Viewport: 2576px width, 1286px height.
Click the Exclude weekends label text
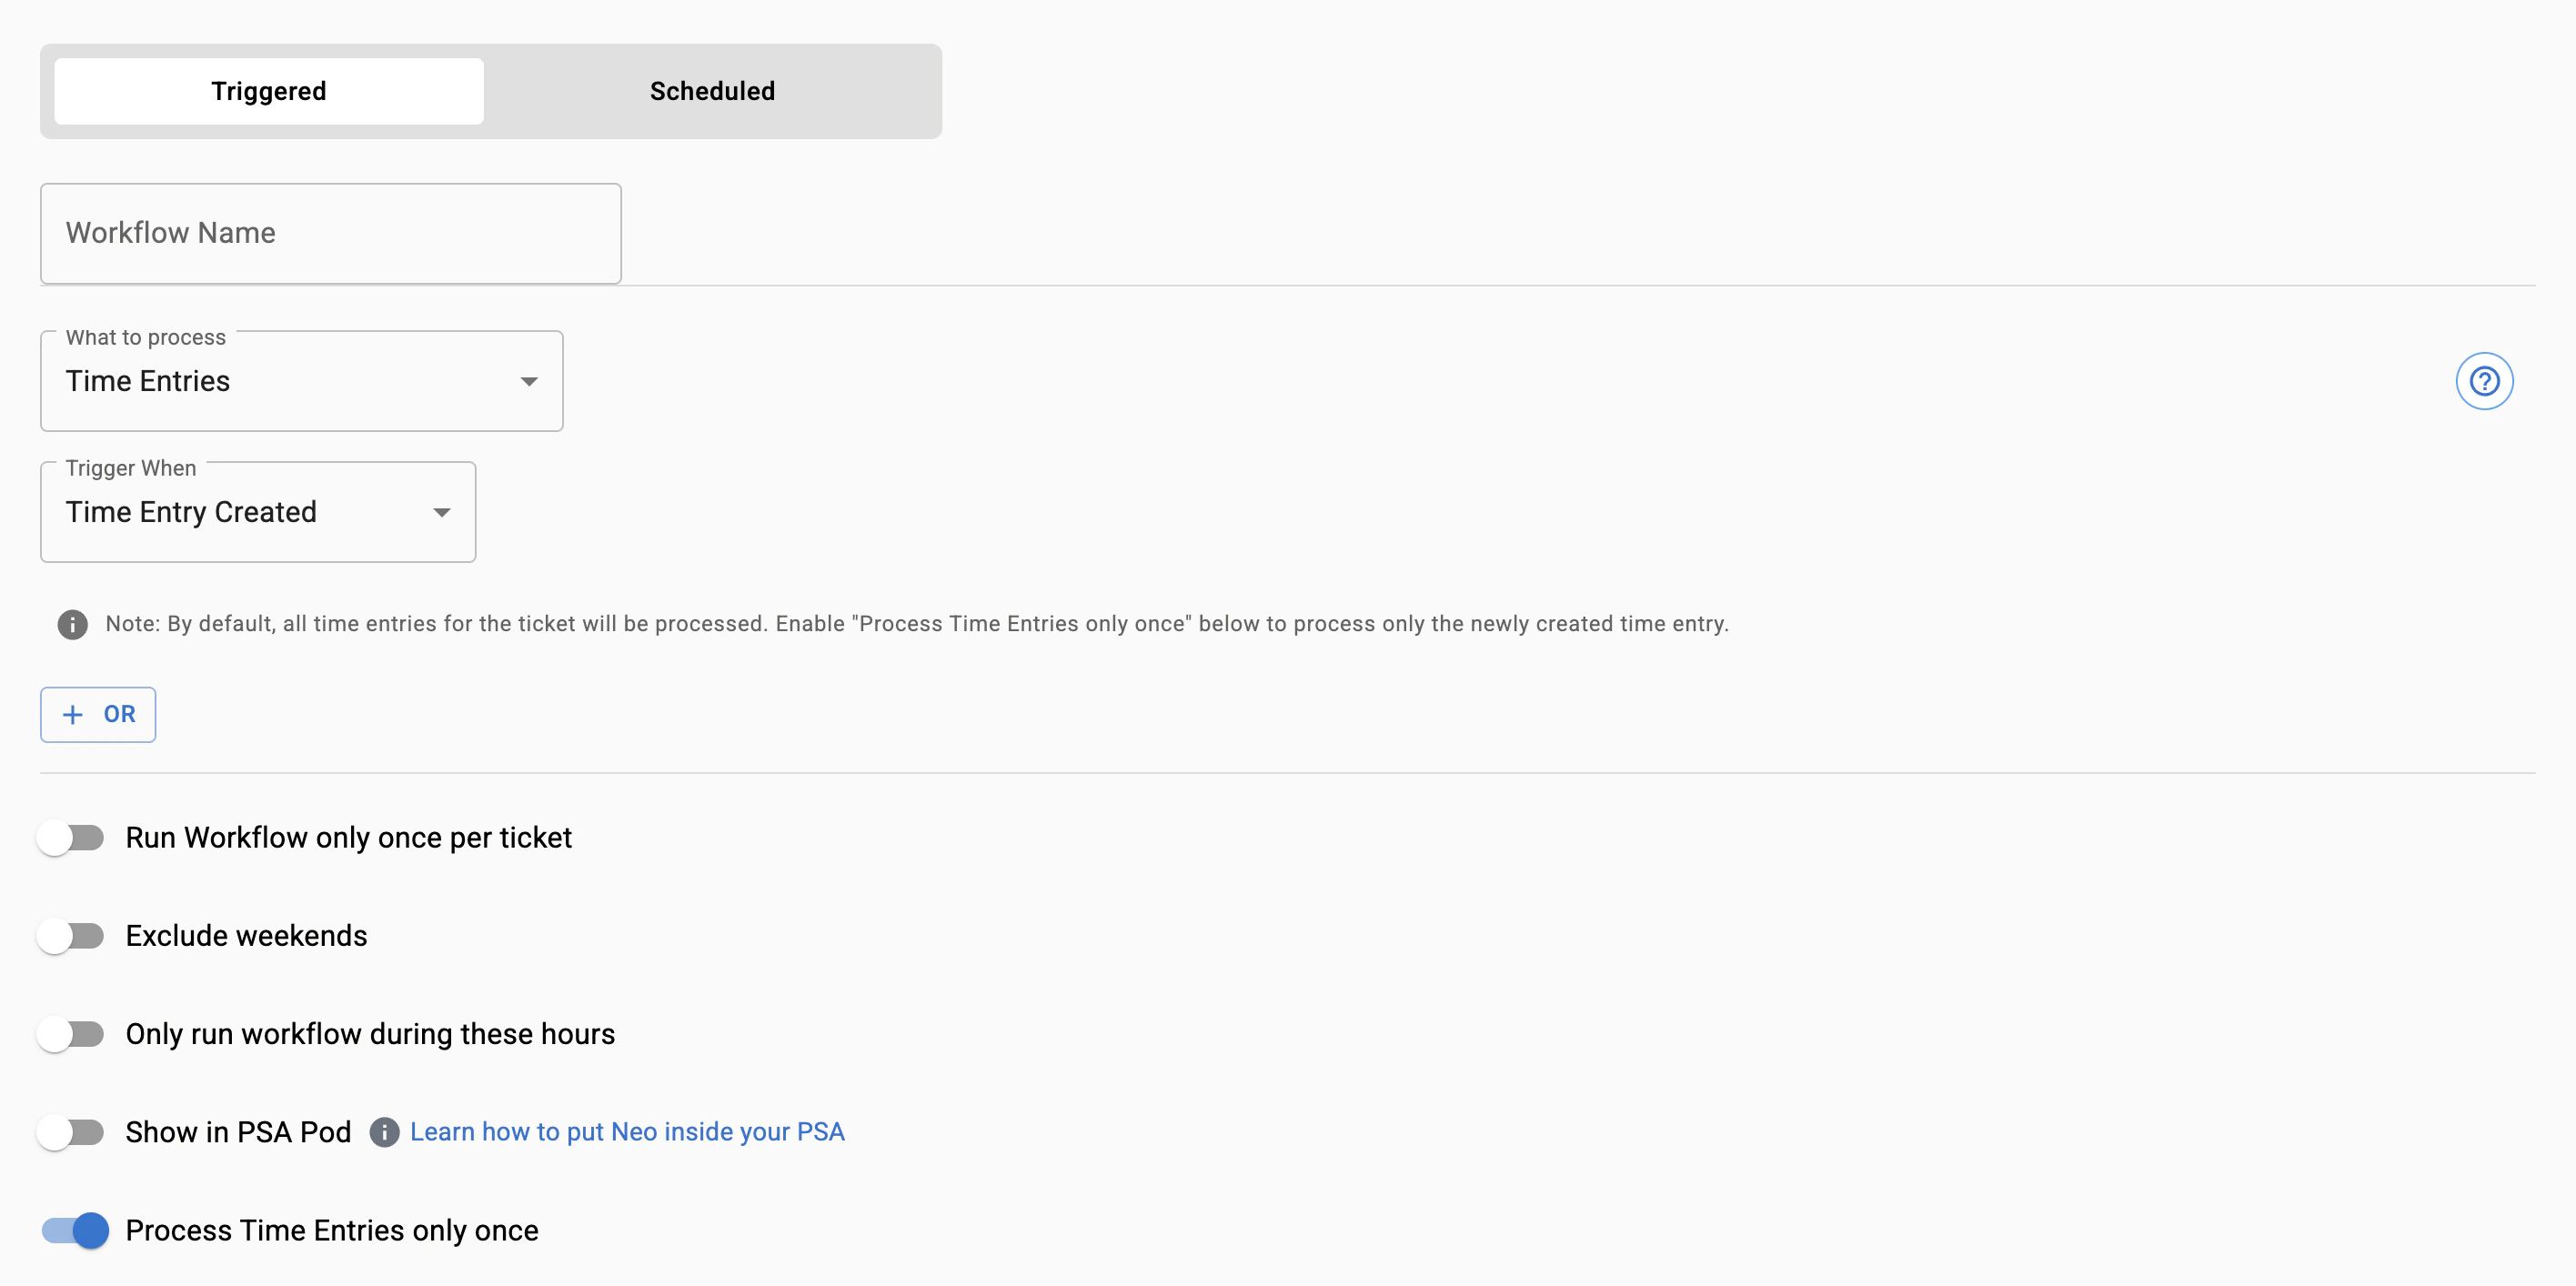point(246,936)
